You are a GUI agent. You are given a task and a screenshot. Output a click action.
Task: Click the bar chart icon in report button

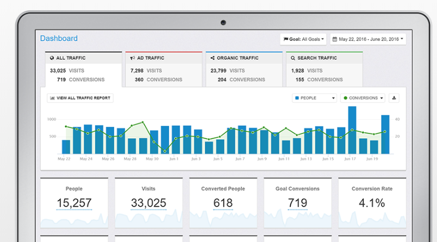pos(52,98)
